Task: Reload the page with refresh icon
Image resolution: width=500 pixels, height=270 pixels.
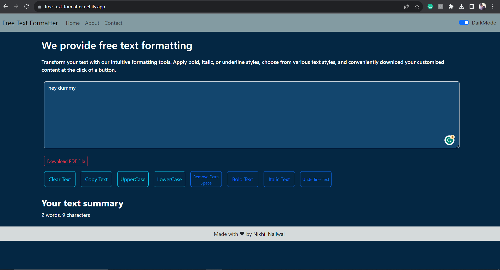Action: point(27,7)
